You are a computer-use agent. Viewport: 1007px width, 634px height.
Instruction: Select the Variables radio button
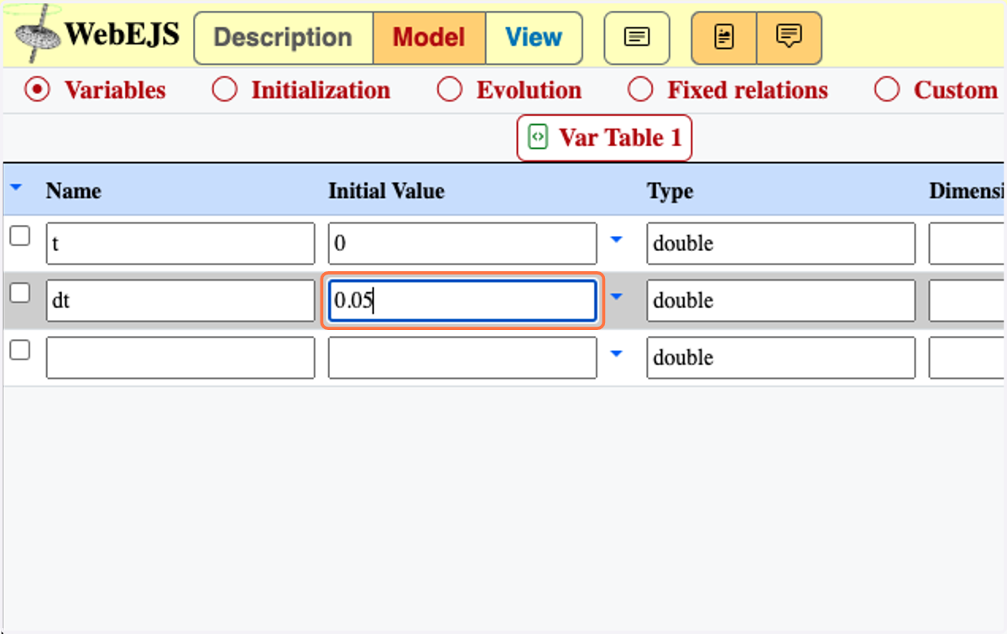click(37, 90)
